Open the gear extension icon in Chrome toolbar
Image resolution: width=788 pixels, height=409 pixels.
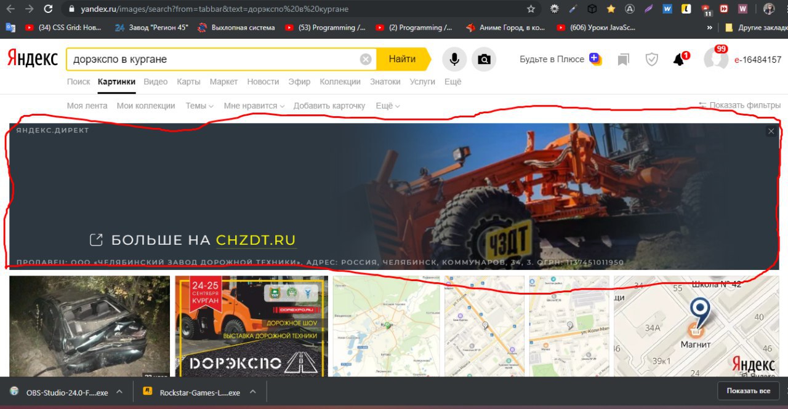(x=555, y=9)
